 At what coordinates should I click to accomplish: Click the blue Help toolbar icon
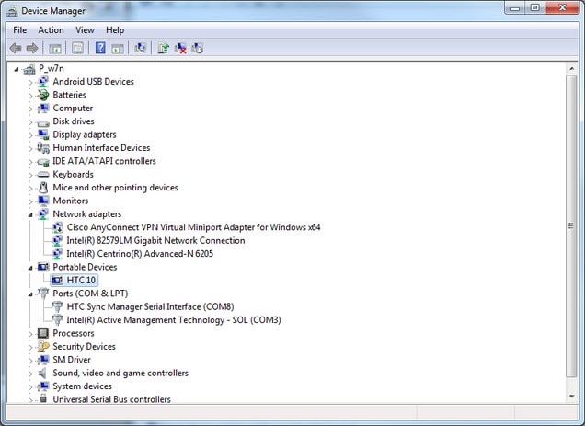tap(100, 48)
